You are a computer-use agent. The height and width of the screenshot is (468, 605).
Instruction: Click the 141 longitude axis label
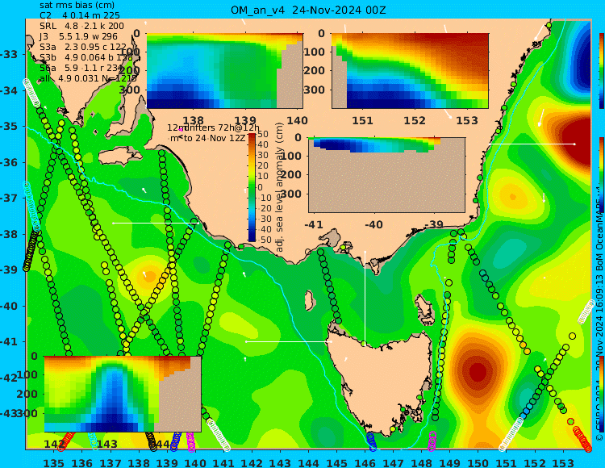(x=223, y=462)
